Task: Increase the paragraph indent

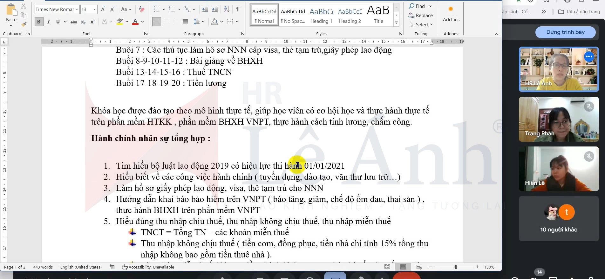Action: (215, 10)
